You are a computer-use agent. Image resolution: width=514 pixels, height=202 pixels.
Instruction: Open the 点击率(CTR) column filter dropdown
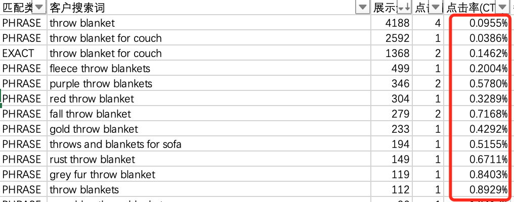click(x=502, y=8)
